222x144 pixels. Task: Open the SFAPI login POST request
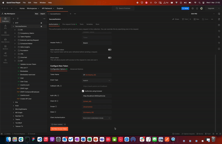(x=24, y=88)
